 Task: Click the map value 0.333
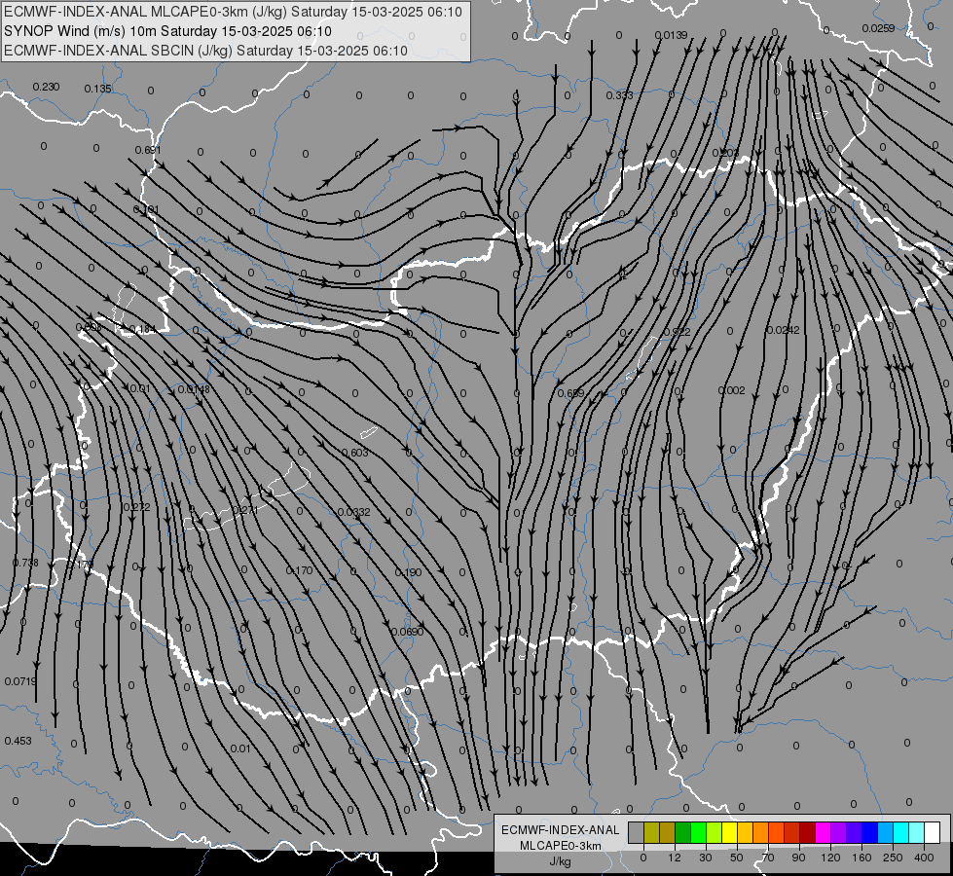click(x=619, y=95)
